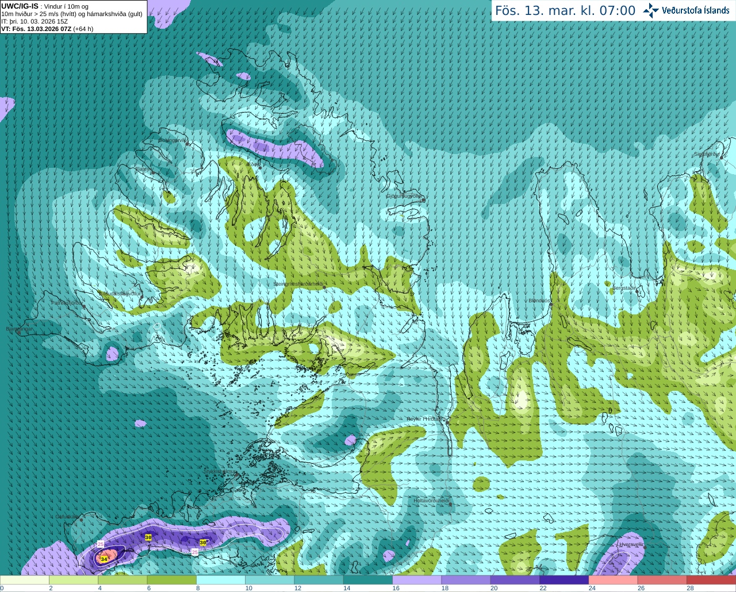Click the Bolungarvík station label

point(172,140)
